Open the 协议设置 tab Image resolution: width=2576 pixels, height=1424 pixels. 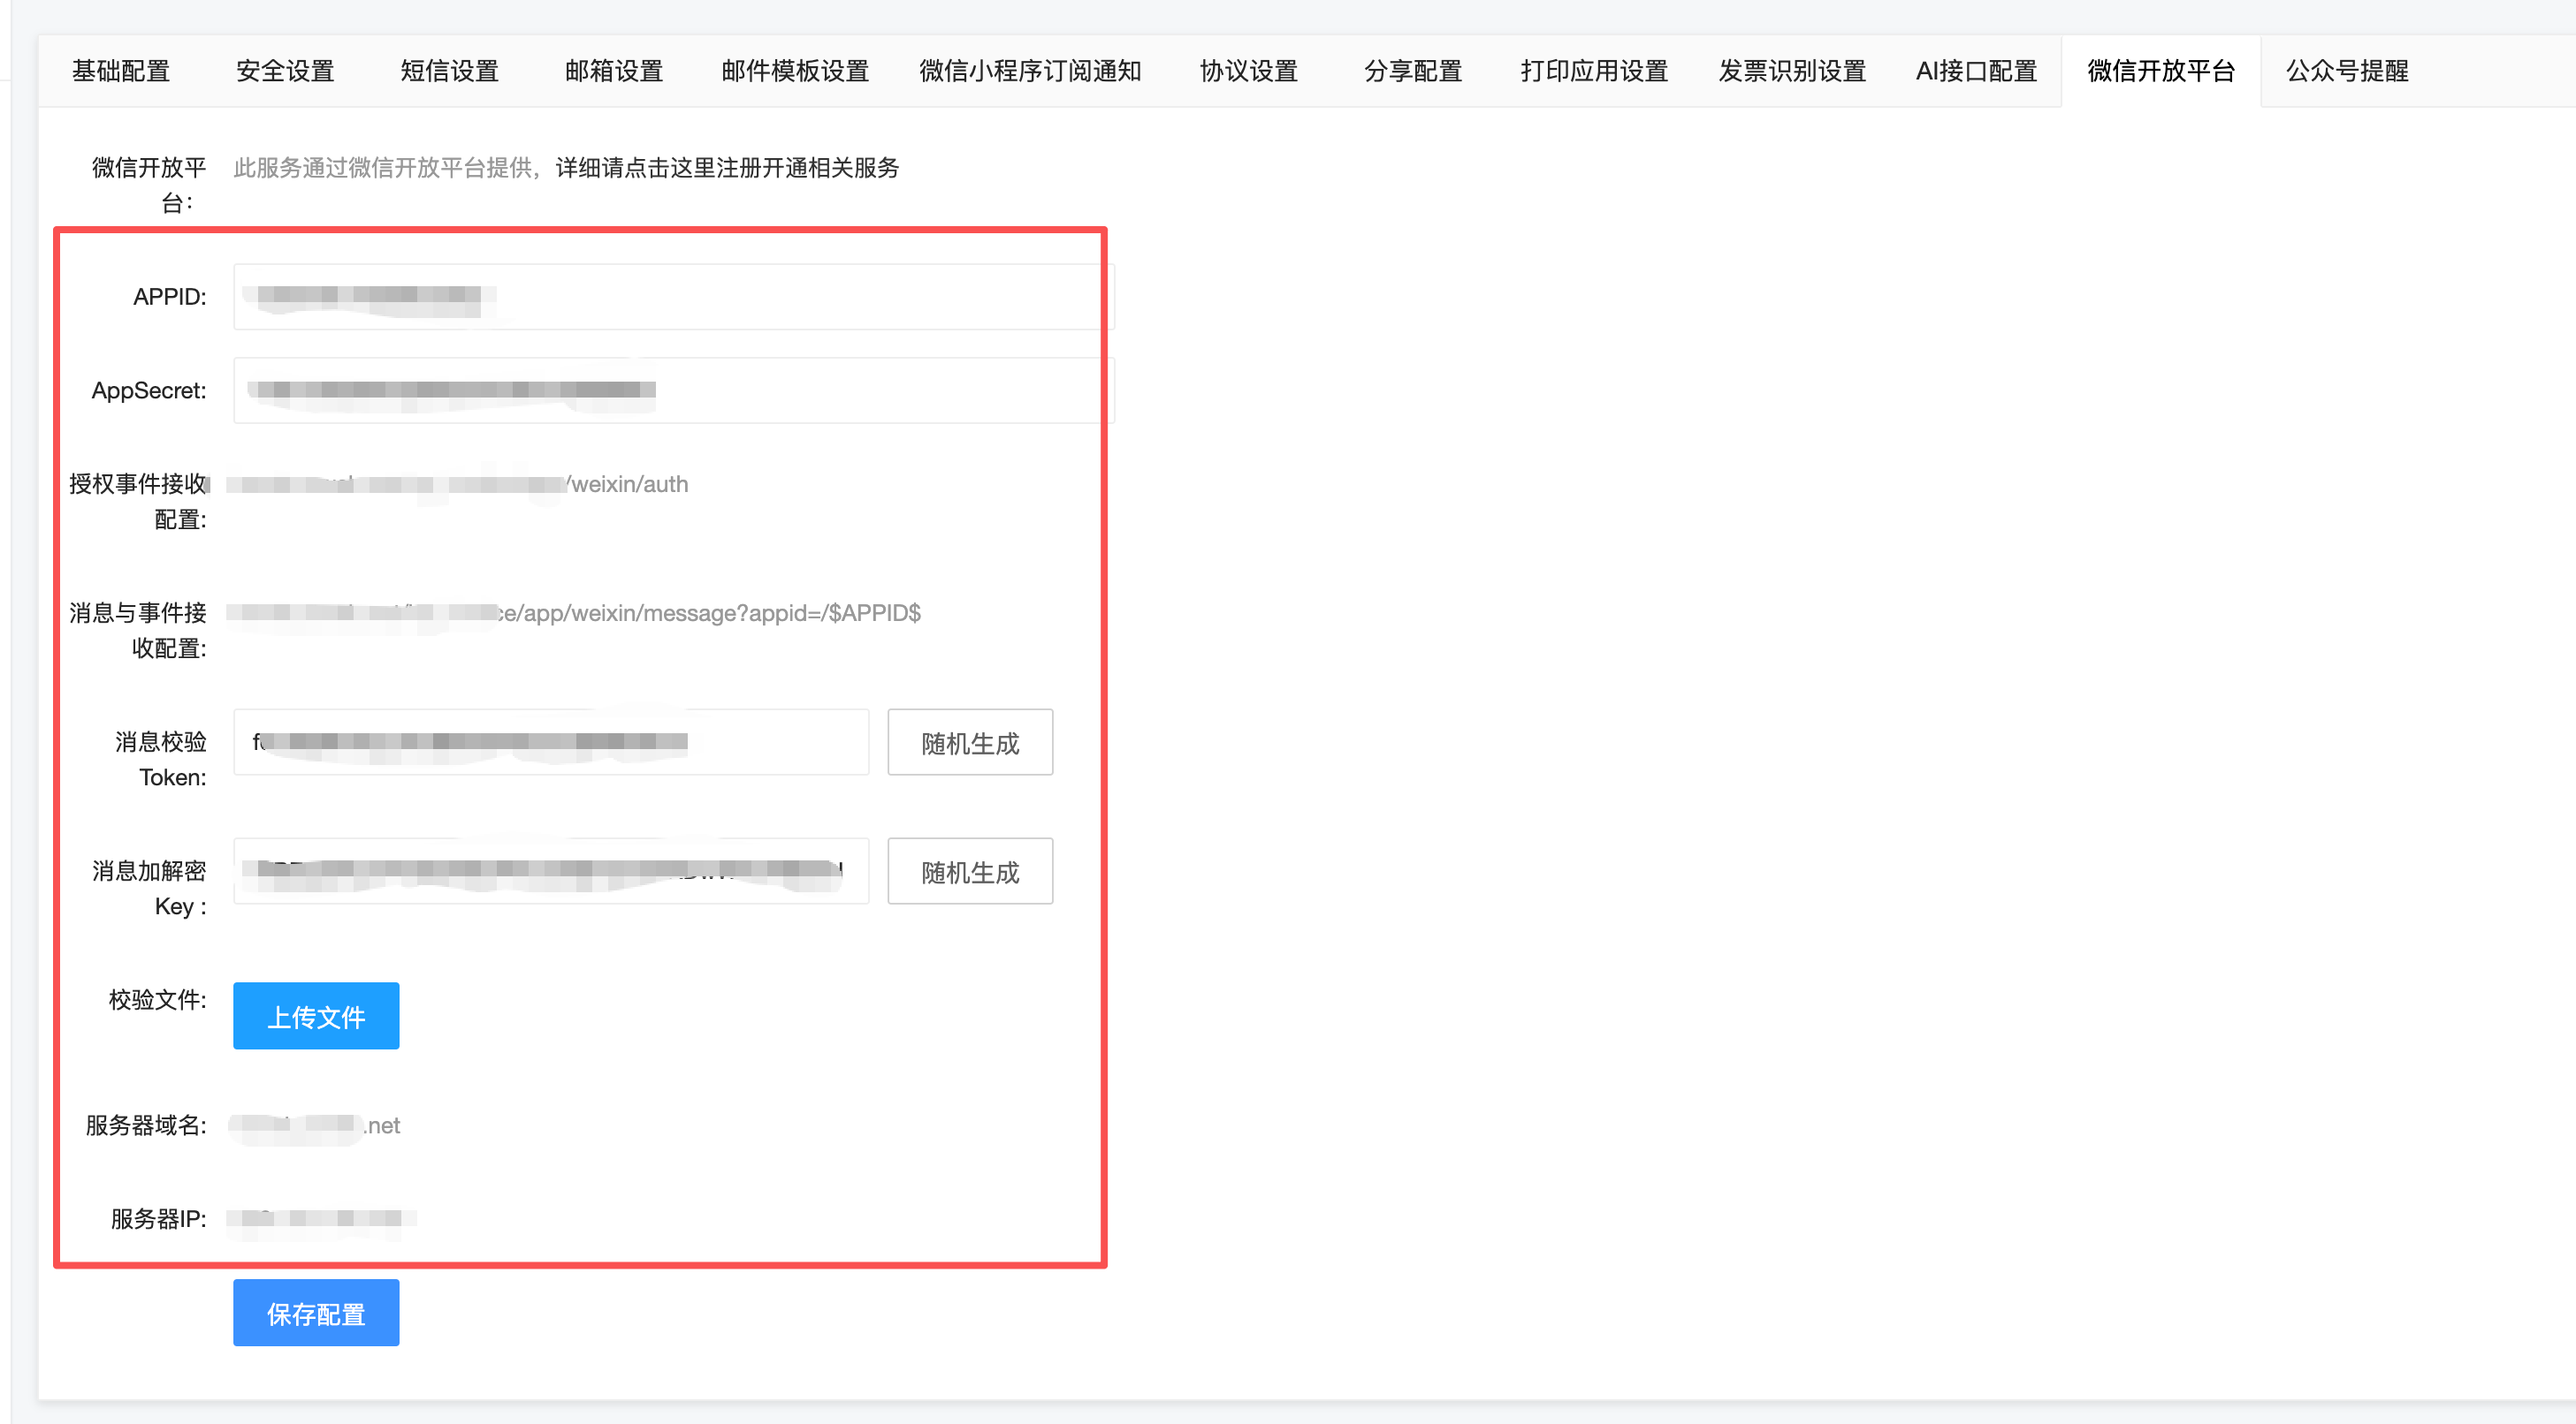pos(1248,71)
